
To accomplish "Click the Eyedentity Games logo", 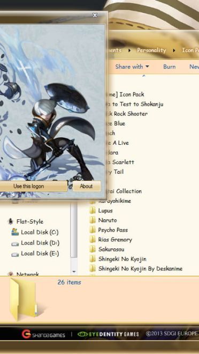I will tap(108, 334).
